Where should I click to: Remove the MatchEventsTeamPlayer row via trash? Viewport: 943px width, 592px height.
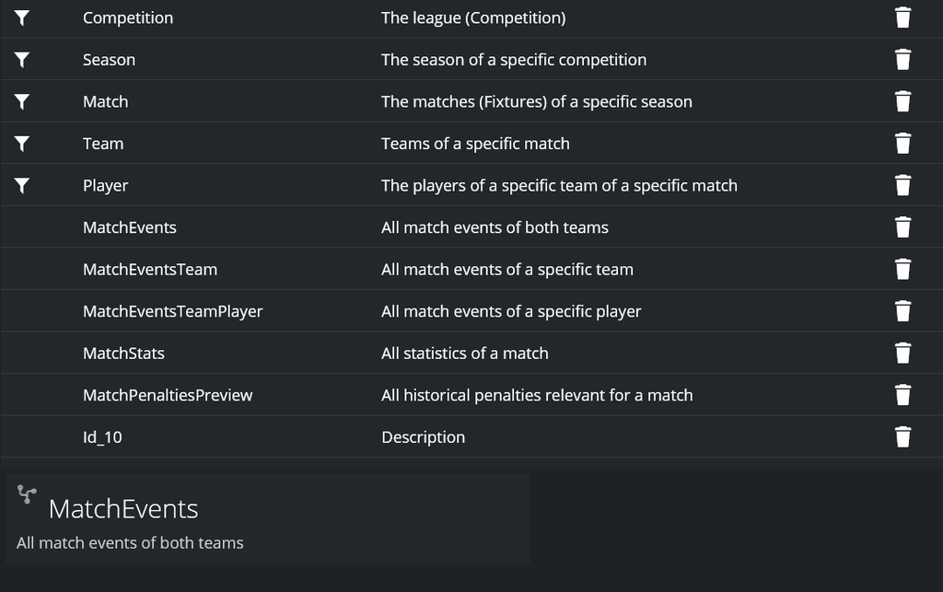pos(902,311)
